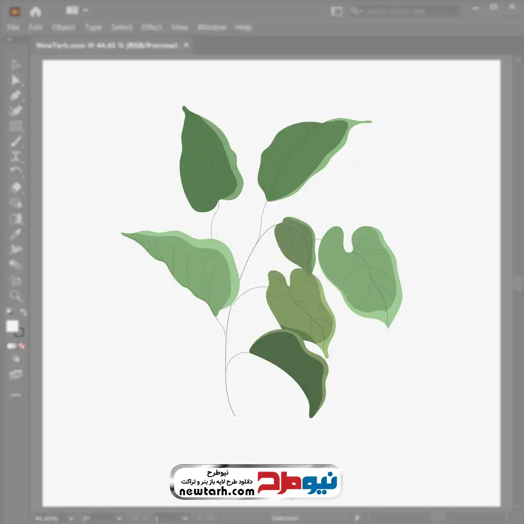Open the Effect menu
The width and height of the screenshot is (524, 524).
pos(151,27)
